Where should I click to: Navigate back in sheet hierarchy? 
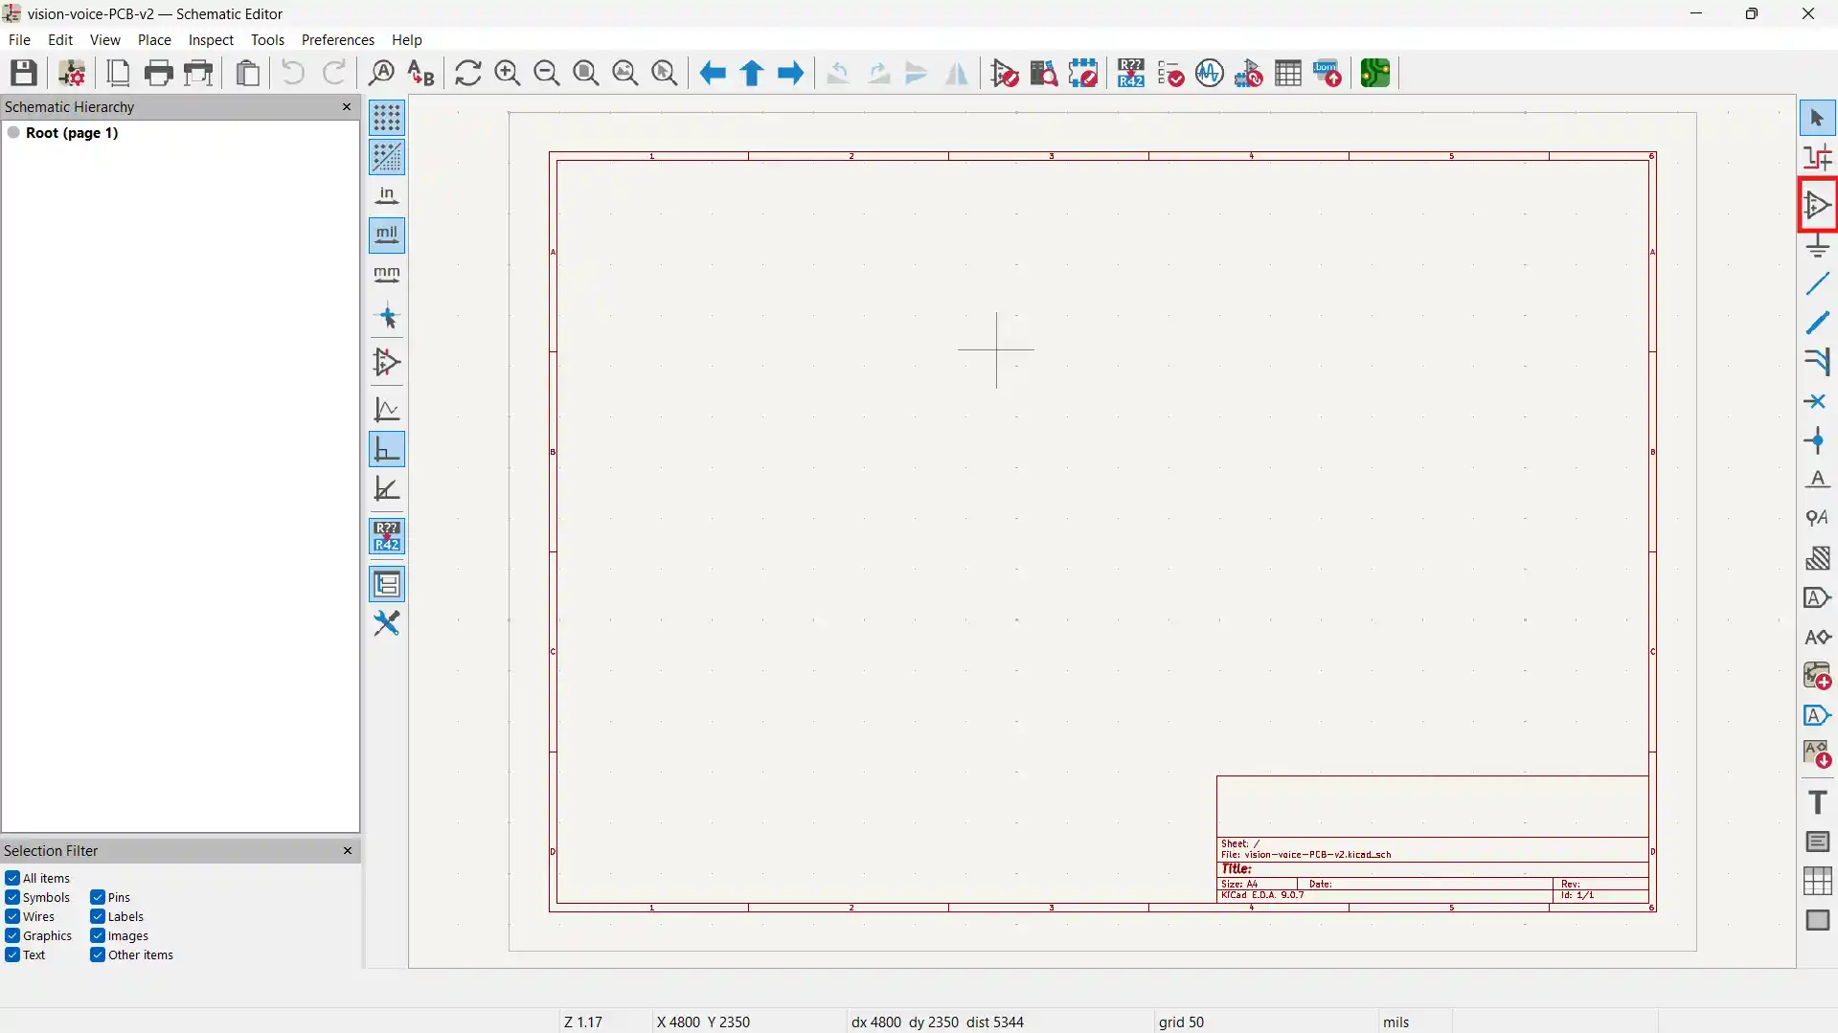(713, 73)
